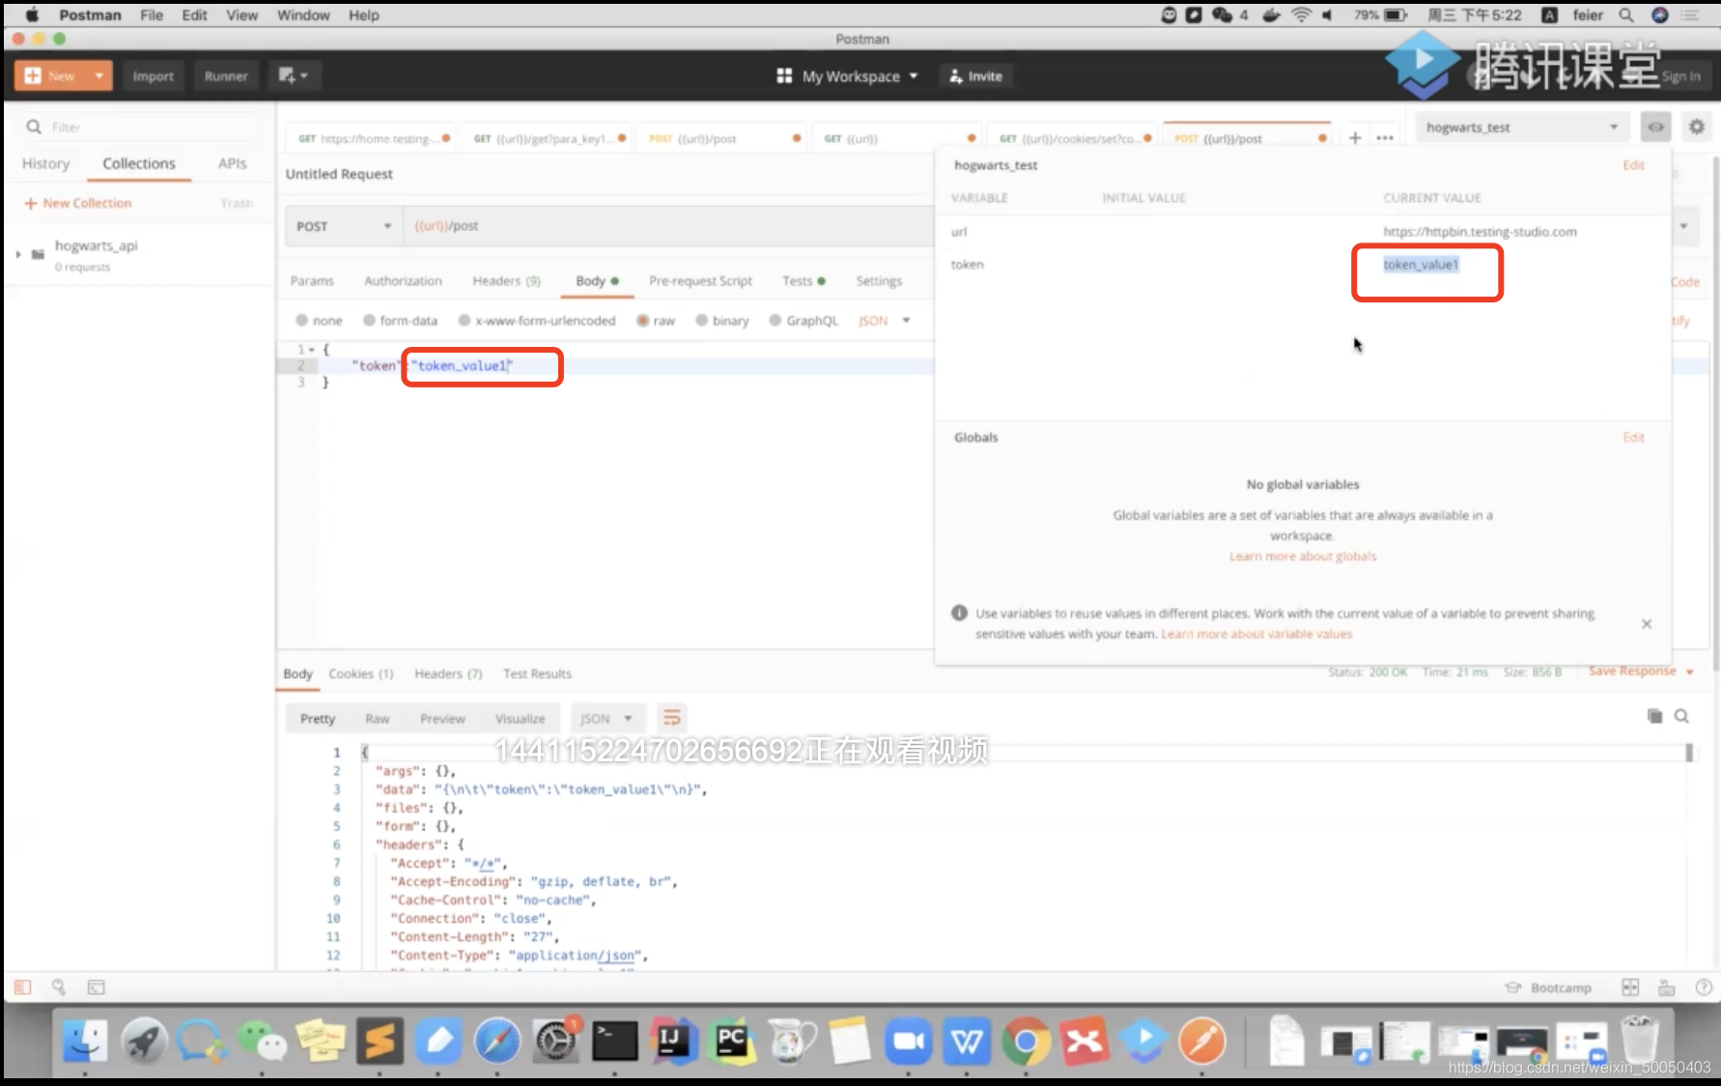1721x1086 pixels.
Task: Switch response view to Preview
Action: click(x=442, y=719)
